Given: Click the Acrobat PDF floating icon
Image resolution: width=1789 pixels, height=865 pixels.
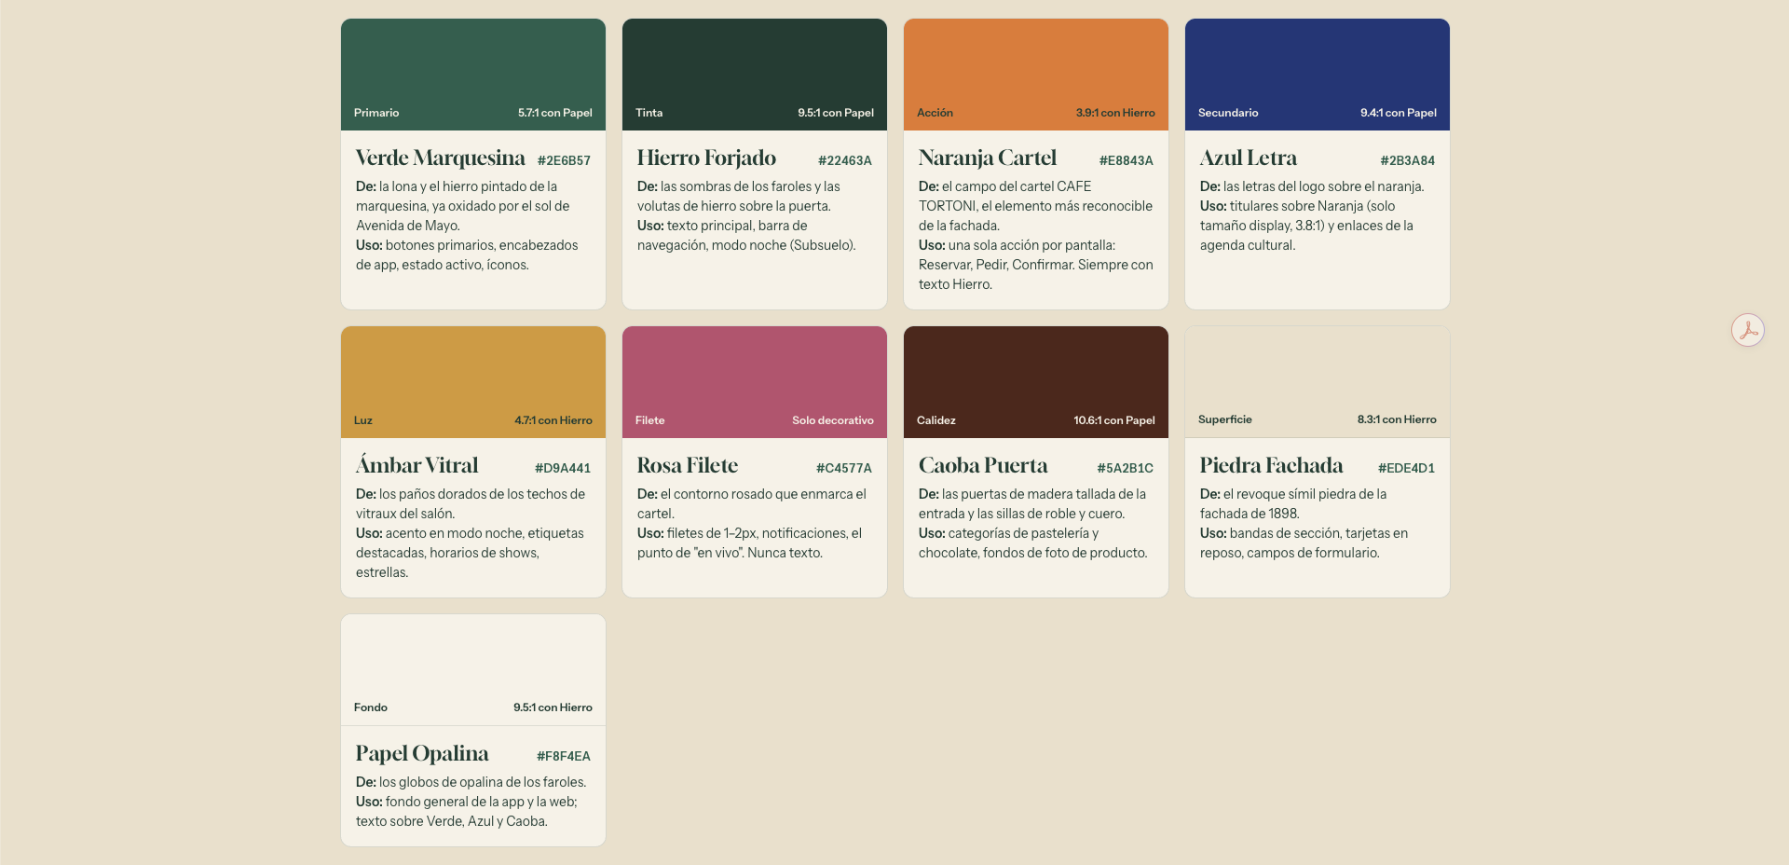Looking at the screenshot, I should [1748, 330].
